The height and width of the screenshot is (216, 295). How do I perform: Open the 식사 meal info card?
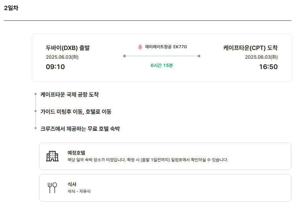(x=165, y=188)
